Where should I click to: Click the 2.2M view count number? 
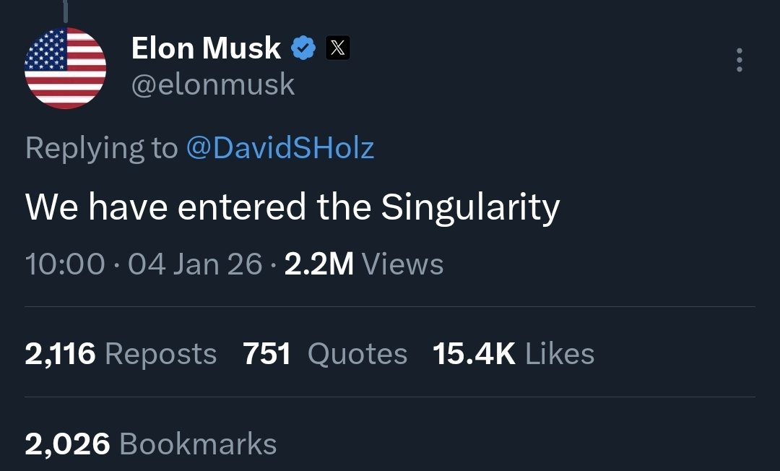click(x=318, y=264)
